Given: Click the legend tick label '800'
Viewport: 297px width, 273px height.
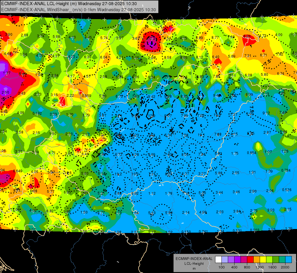Looking at the screenshot, I should (247, 267).
